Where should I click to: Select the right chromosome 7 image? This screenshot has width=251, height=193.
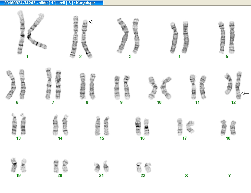click(x=58, y=84)
